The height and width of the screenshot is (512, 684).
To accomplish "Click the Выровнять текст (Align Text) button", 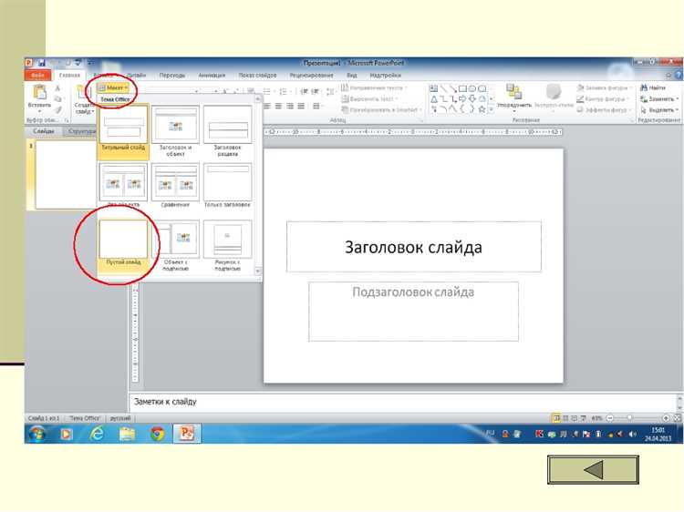I will (370, 99).
